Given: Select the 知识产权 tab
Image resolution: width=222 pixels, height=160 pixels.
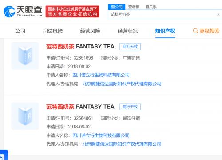Looking at the screenshot, I should (165, 31).
